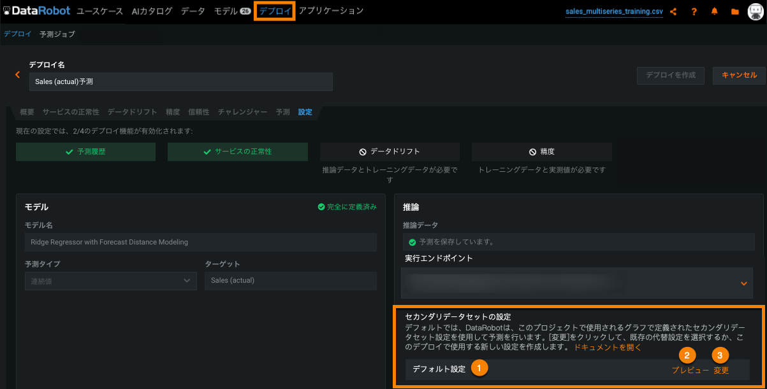Click the キャンセル button

tap(739, 75)
